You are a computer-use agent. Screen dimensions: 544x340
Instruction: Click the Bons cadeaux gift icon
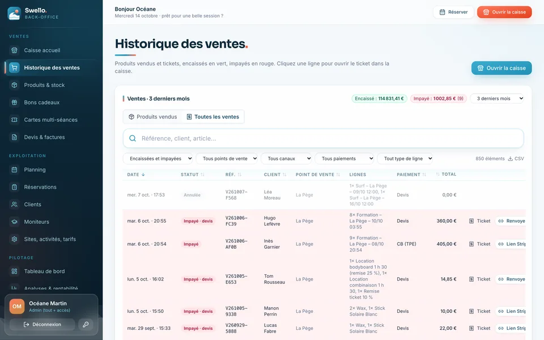pos(14,103)
